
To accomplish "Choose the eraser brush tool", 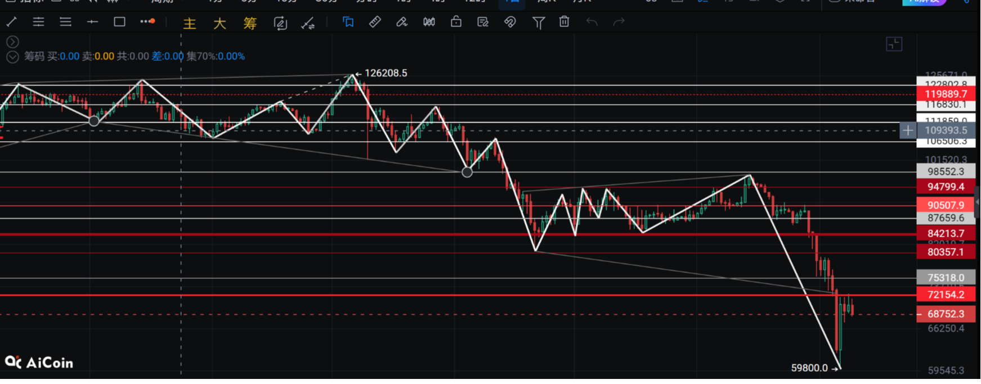I will [x=402, y=22].
